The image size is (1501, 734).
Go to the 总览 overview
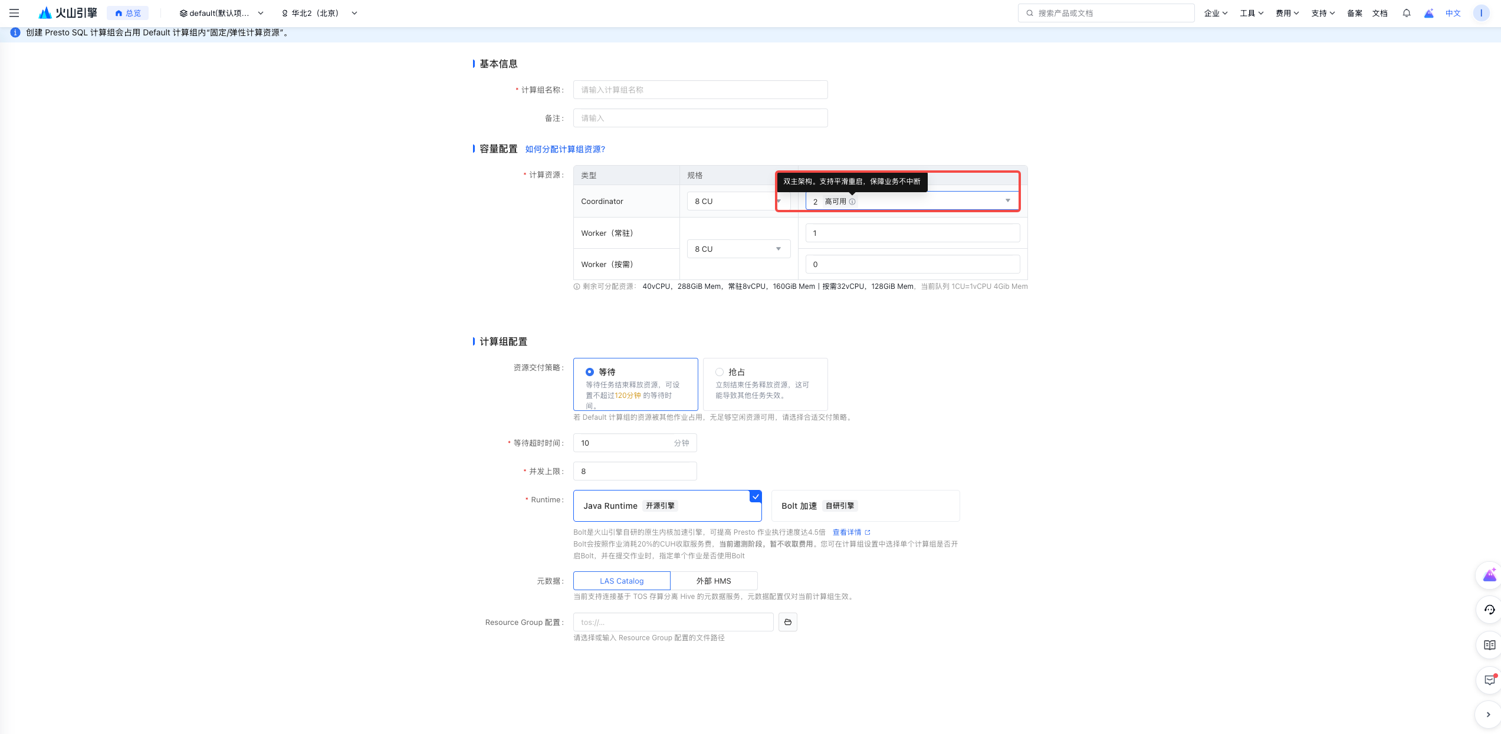tap(128, 13)
